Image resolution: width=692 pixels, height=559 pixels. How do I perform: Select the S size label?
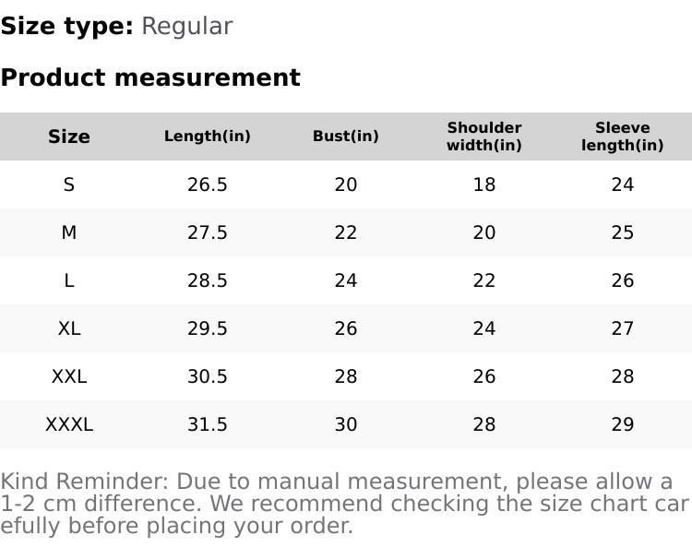pos(69,184)
